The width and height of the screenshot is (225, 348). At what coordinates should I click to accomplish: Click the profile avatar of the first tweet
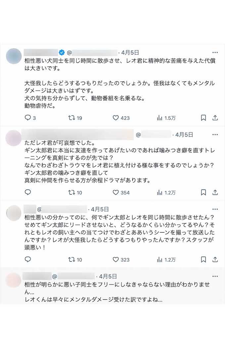(14, 56)
